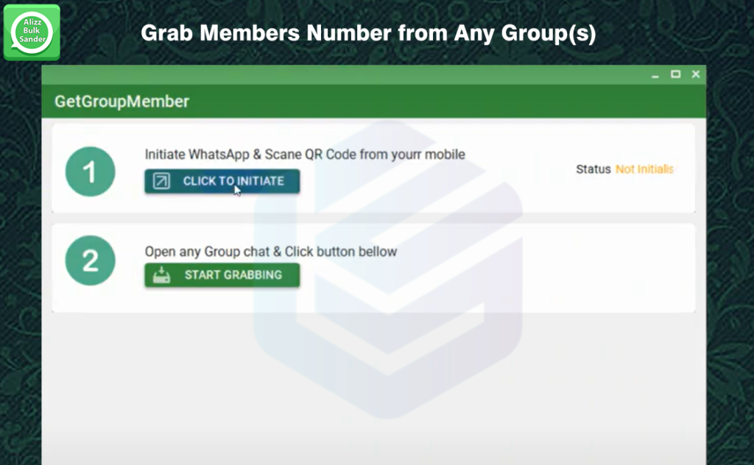Maximize the GetGroupMember window

[x=675, y=74]
